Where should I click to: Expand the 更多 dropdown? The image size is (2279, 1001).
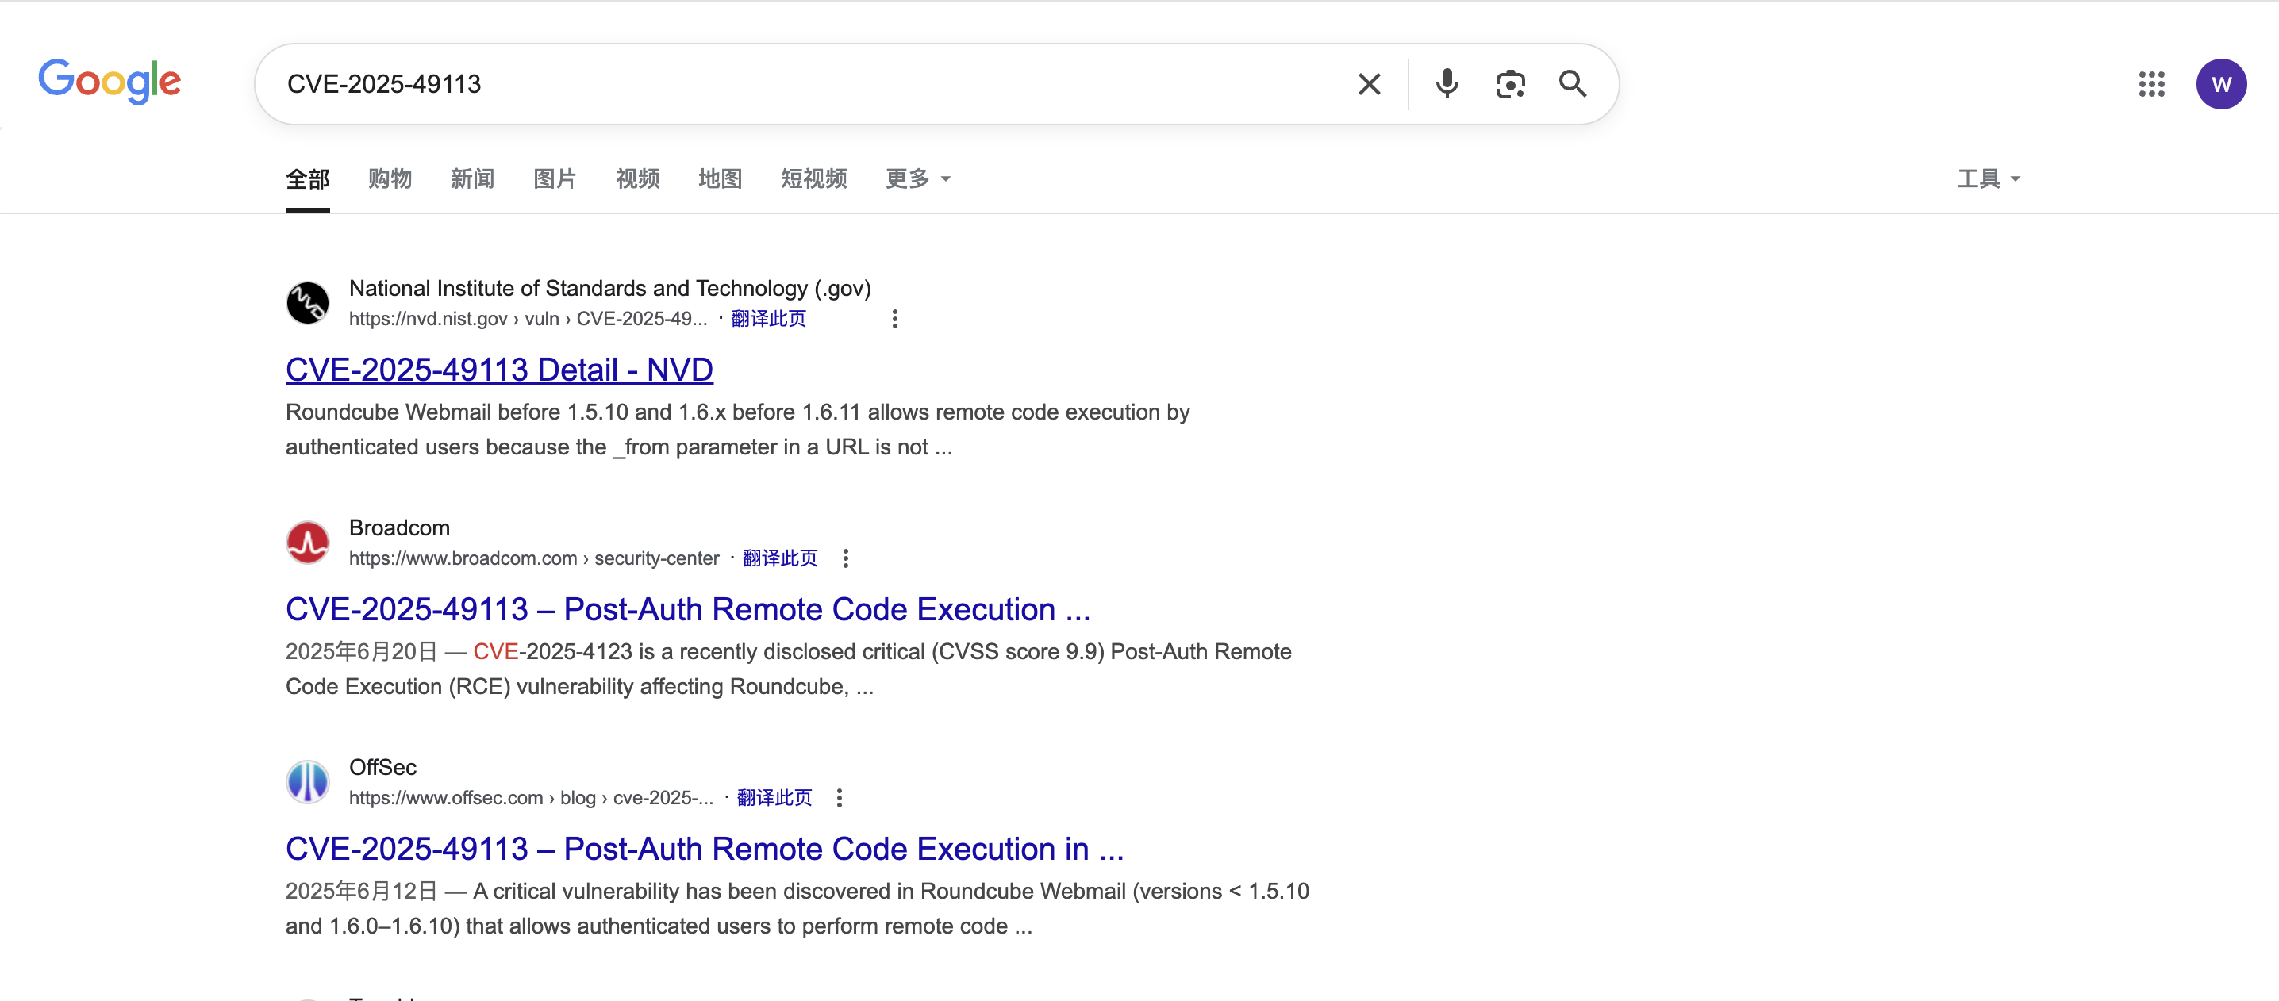pos(917,178)
